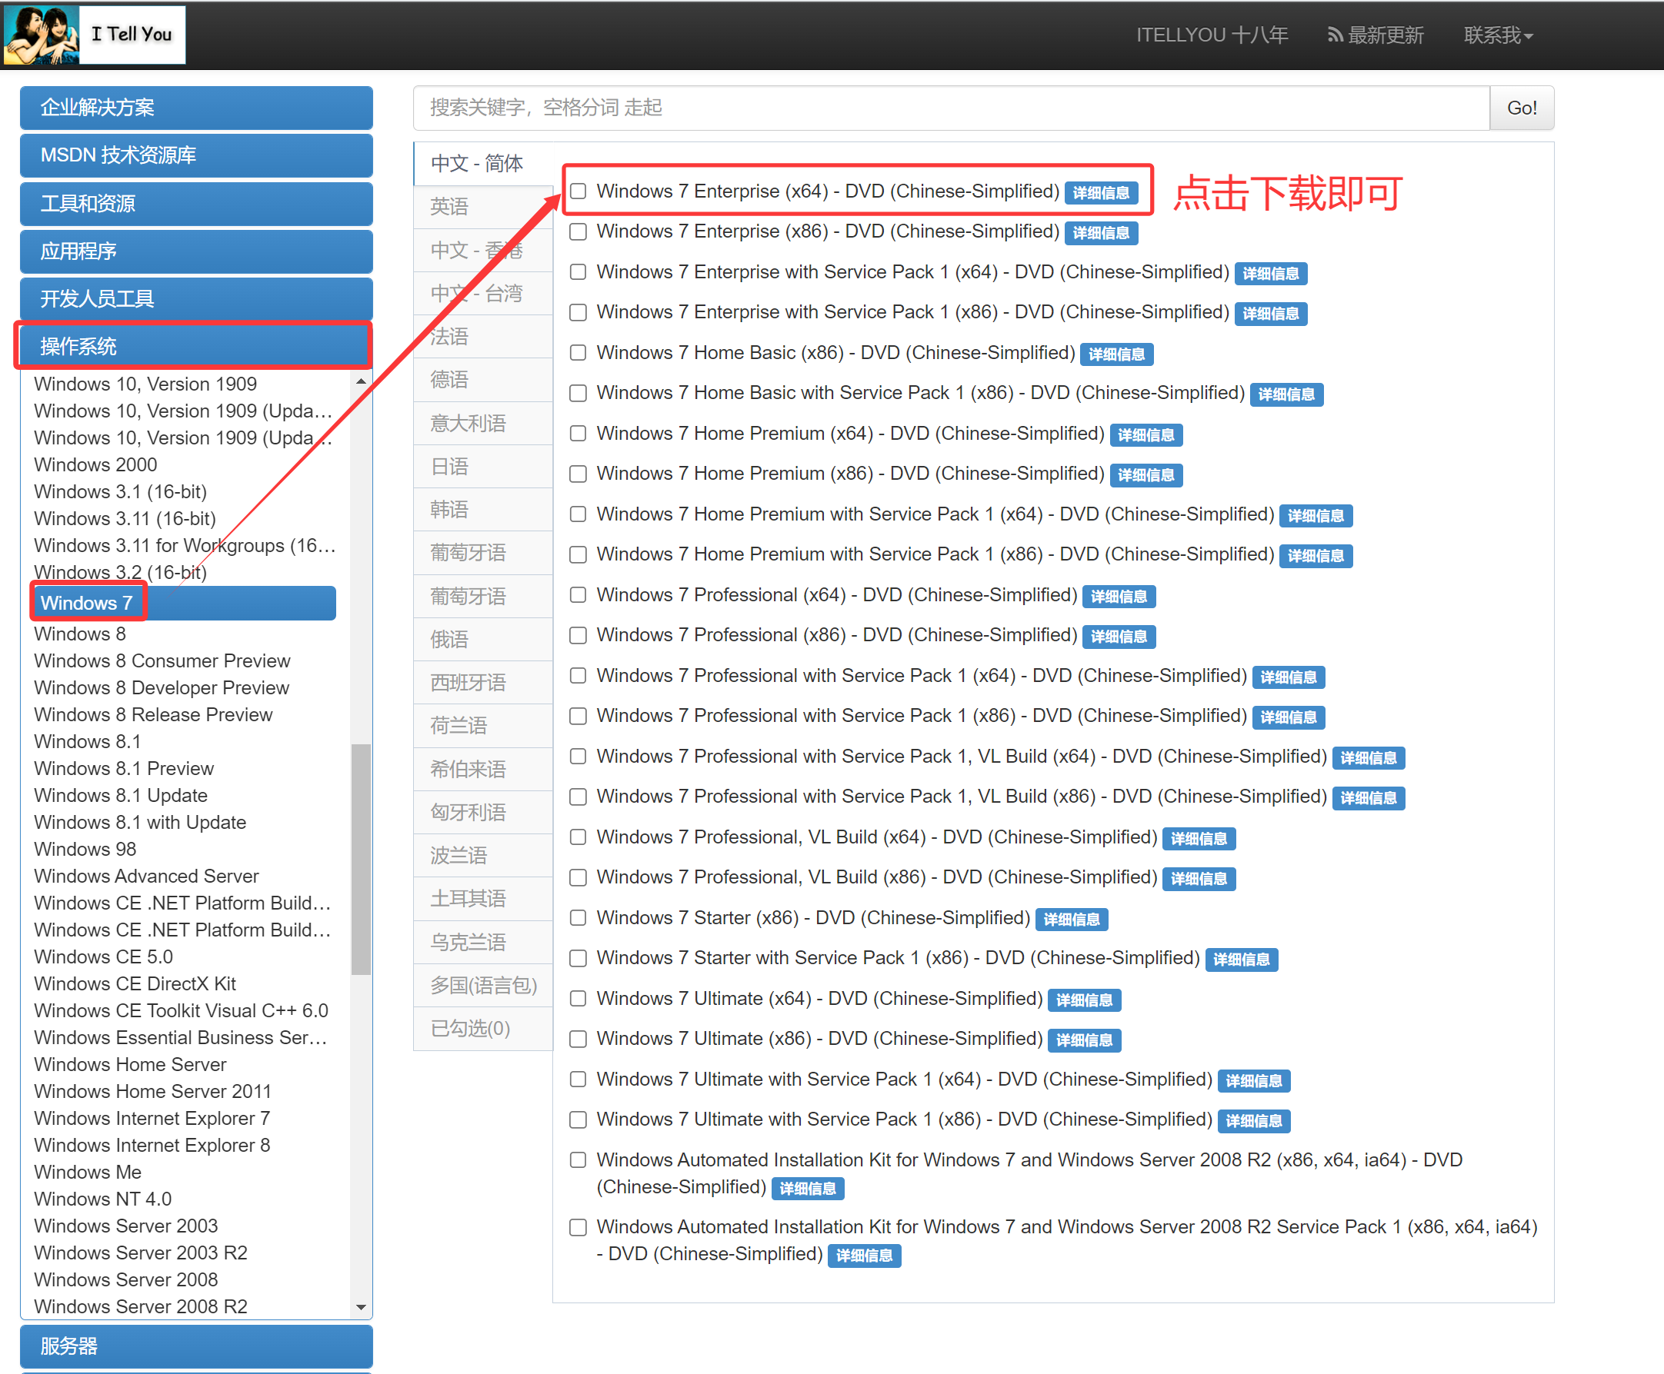Select Windows Internet Explorer 8 entry
1664x1374 pixels.
[x=152, y=1146]
